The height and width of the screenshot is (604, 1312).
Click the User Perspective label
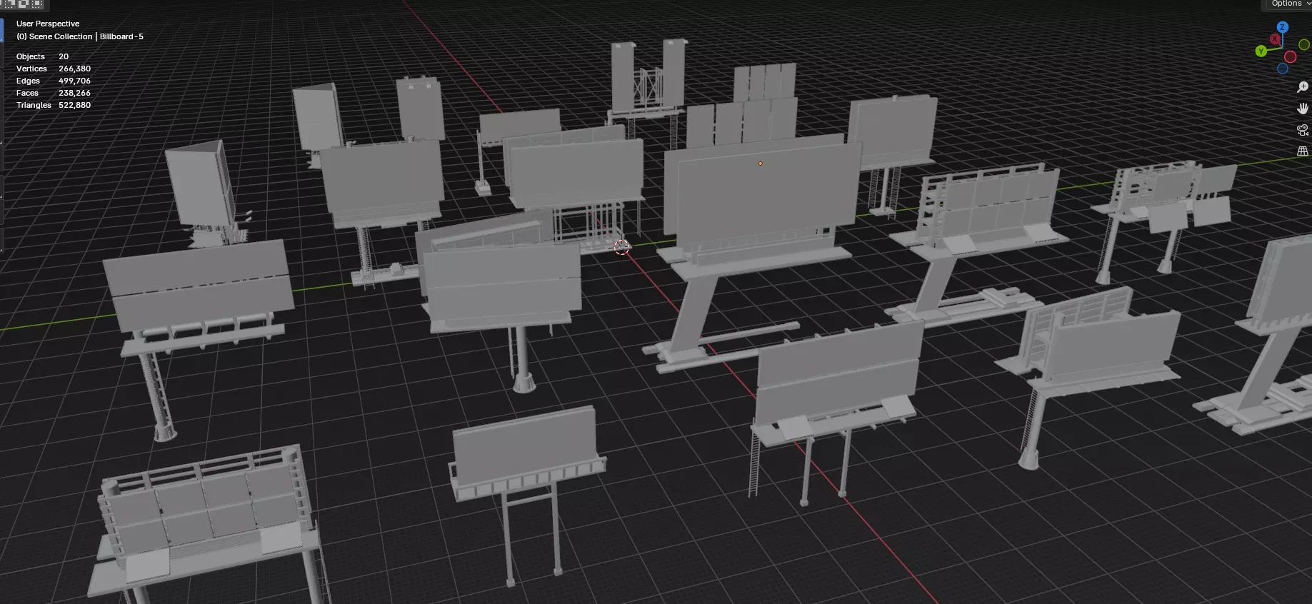[x=48, y=24]
